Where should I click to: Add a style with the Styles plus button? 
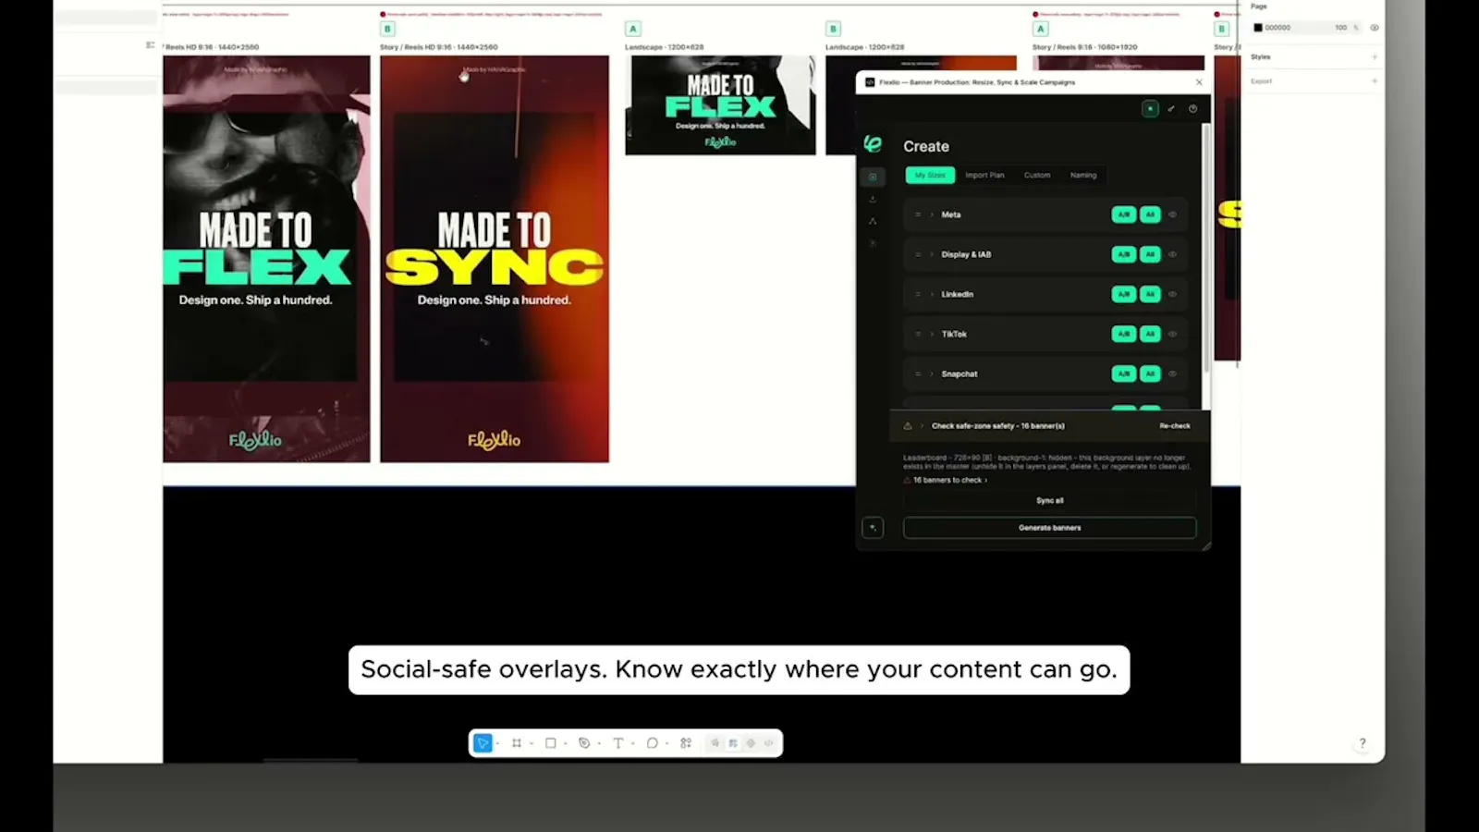tap(1375, 57)
